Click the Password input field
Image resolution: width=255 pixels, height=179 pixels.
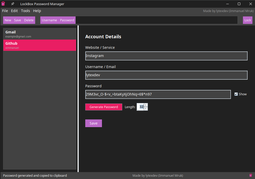coord(158,94)
